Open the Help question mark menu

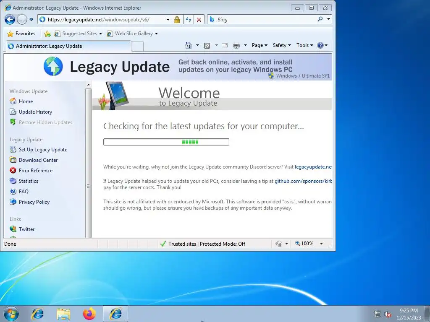322,45
